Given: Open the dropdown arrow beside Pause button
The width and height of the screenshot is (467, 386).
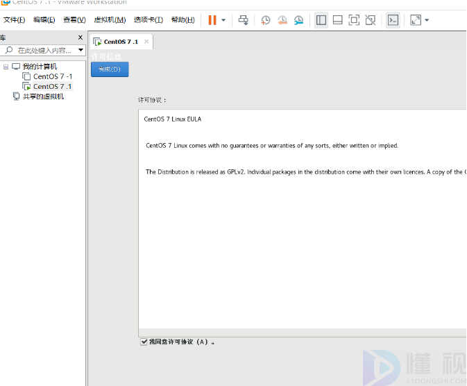Looking at the screenshot, I should click(x=223, y=20).
